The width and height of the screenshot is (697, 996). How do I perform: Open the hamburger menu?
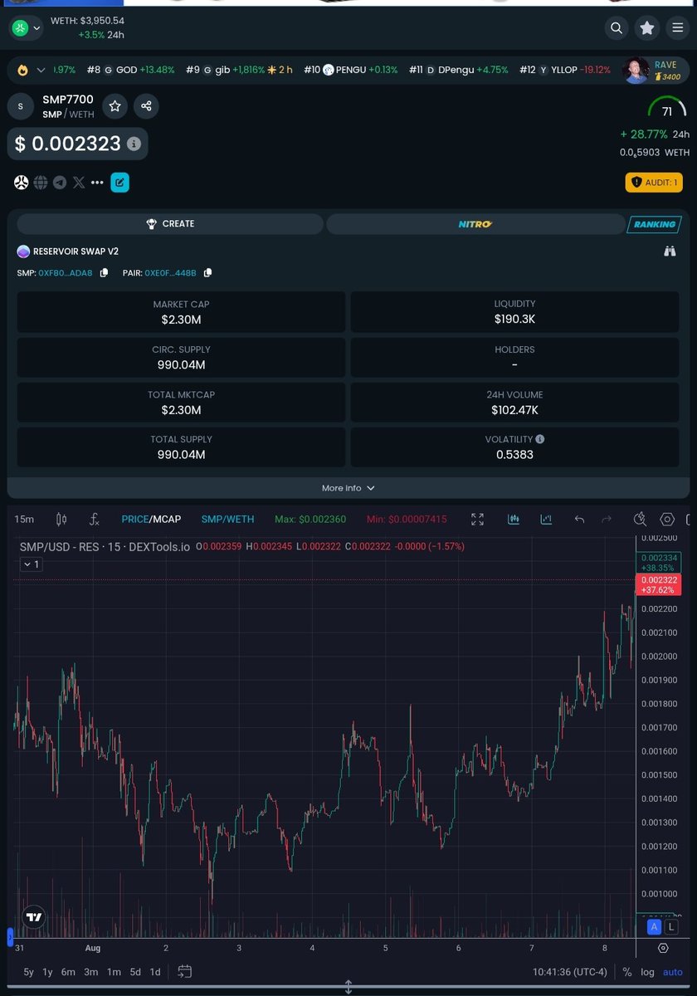[678, 28]
